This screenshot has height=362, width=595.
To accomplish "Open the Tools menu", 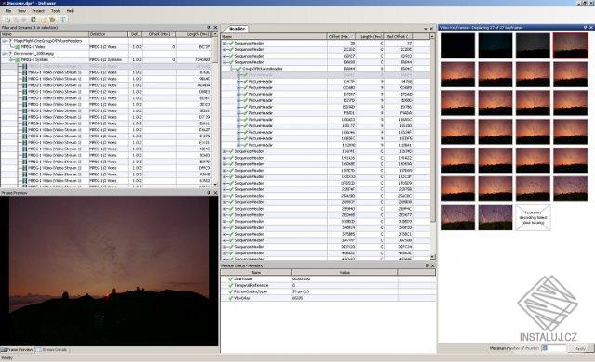I will pos(56,11).
